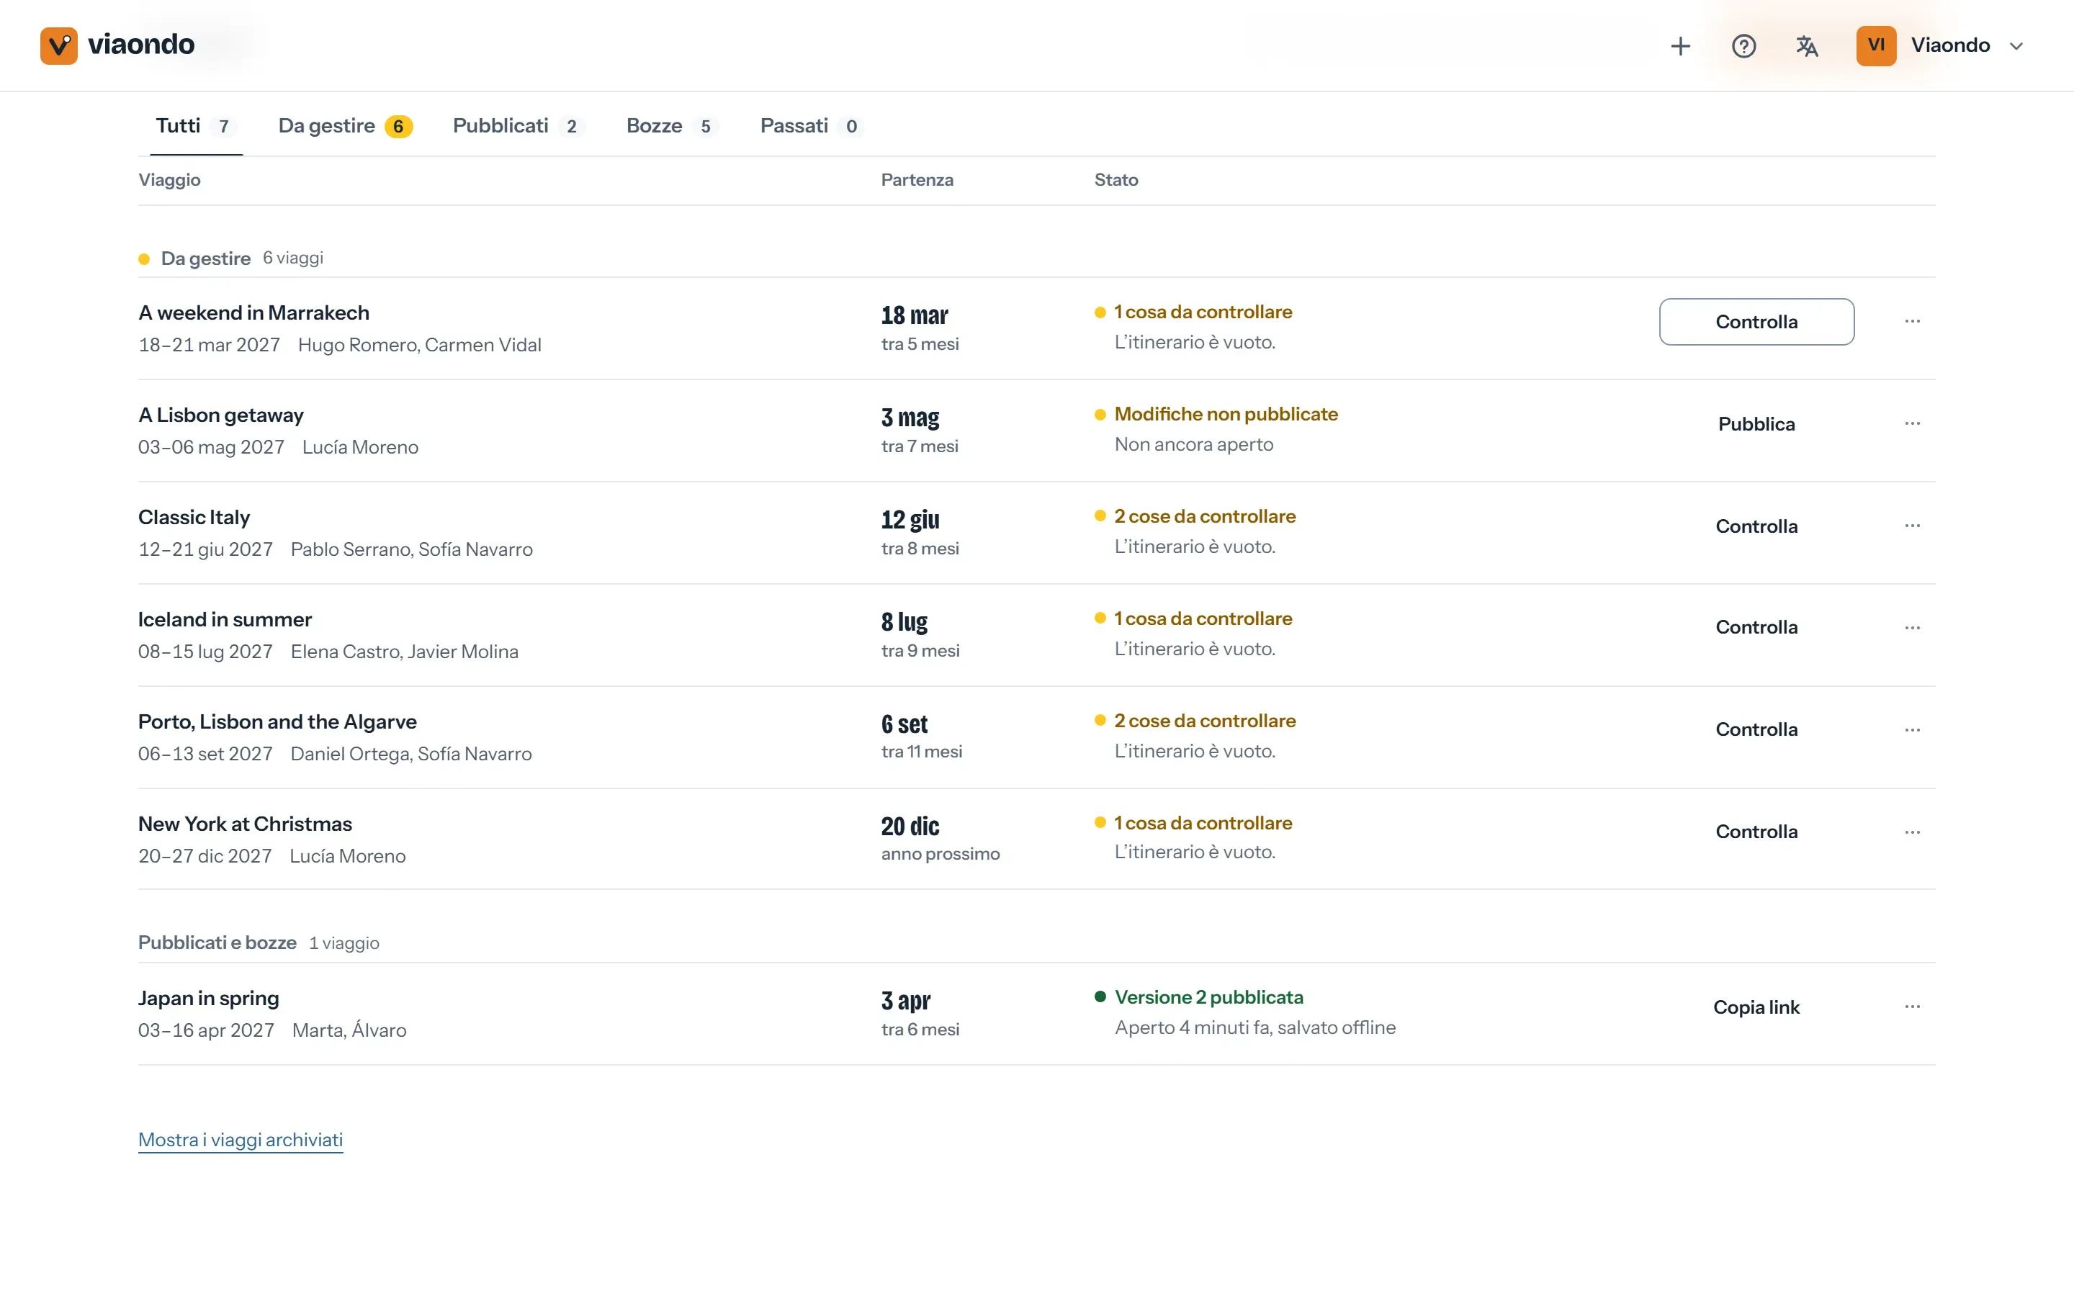The width and height of the screenshot is (2074, 1296).
Task: Click Controlla for Iceland in summer
Action: click(x=1756, y=627)
